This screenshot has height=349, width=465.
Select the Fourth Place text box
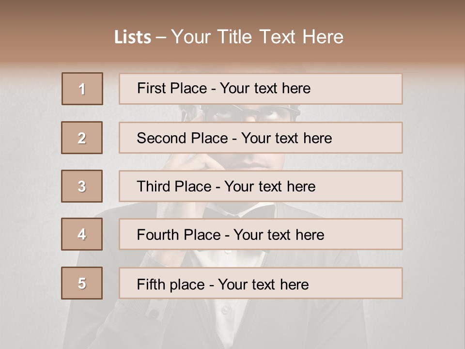coord(261,235)
